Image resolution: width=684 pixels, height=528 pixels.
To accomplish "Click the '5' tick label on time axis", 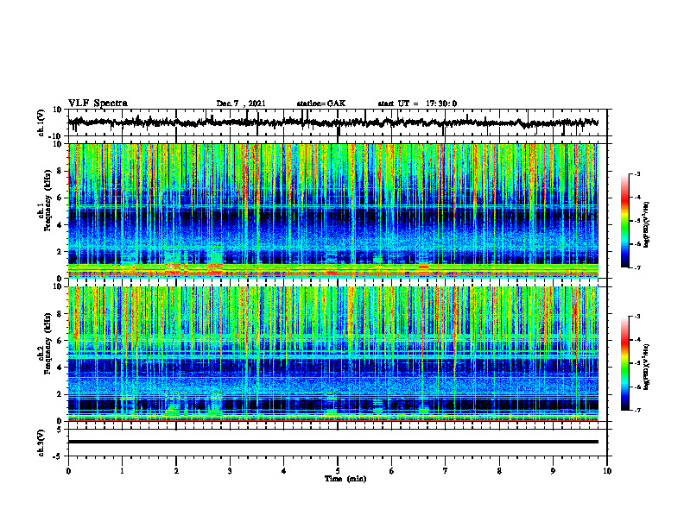I will coord(338,471).
